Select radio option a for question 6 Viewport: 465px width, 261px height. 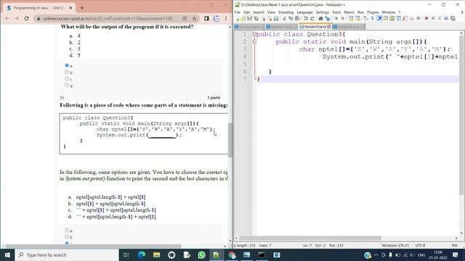pyautogui.click(x=67, y=230)
